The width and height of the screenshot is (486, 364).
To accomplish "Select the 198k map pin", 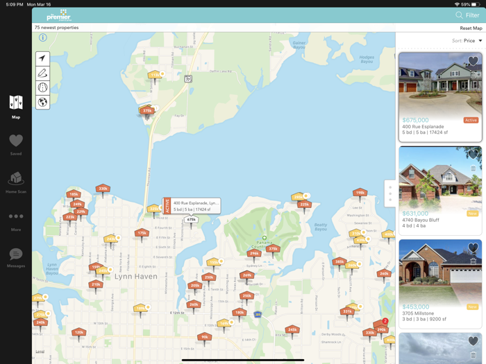I will click(x=360, y=193).
